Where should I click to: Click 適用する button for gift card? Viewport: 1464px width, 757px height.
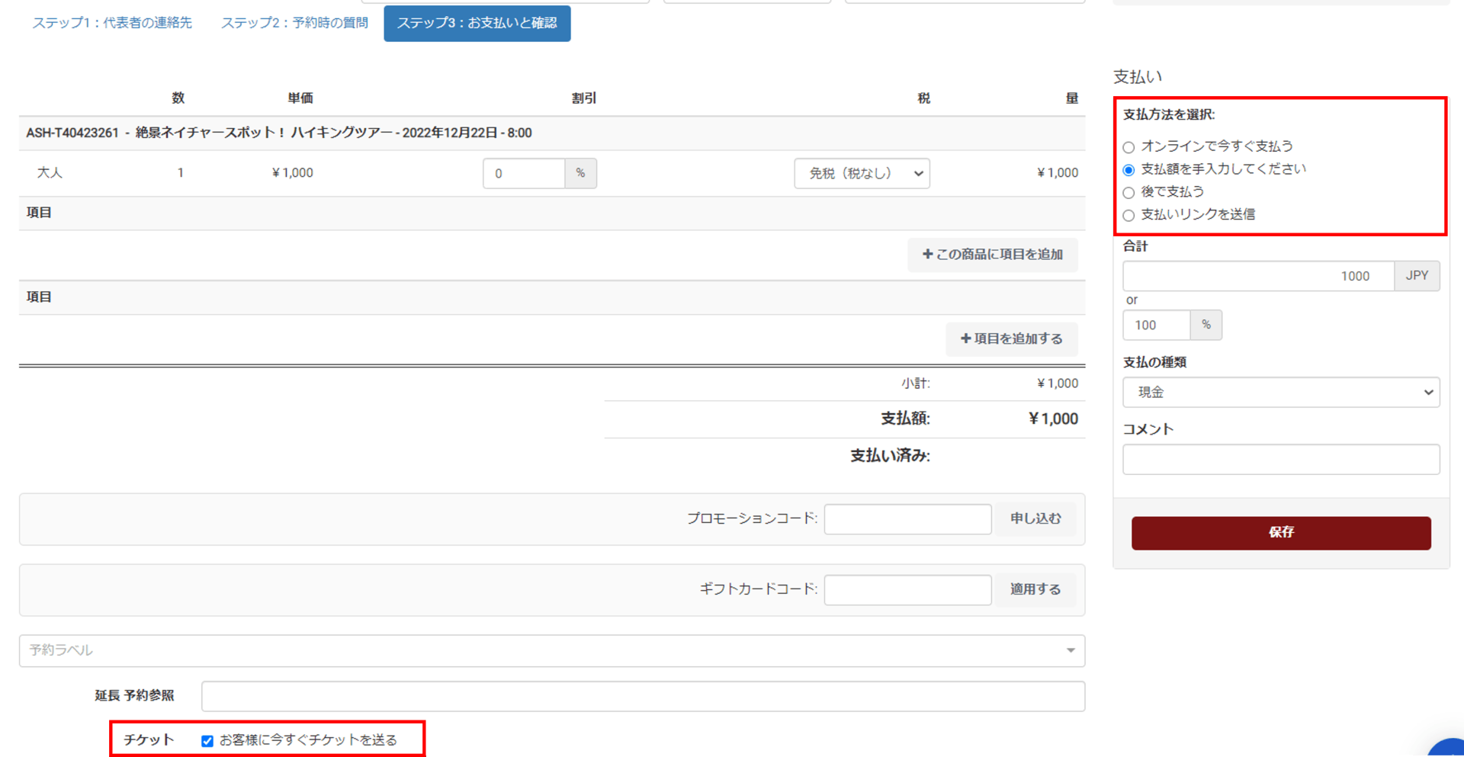1035,590
